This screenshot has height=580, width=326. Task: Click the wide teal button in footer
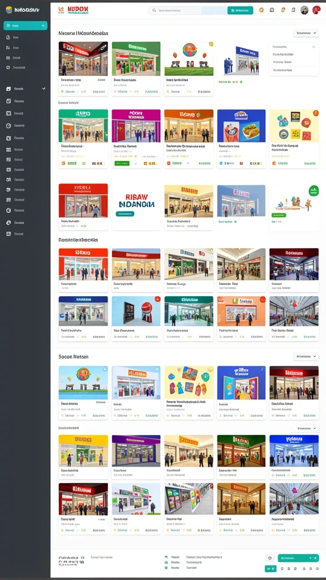tap(298, 558)
